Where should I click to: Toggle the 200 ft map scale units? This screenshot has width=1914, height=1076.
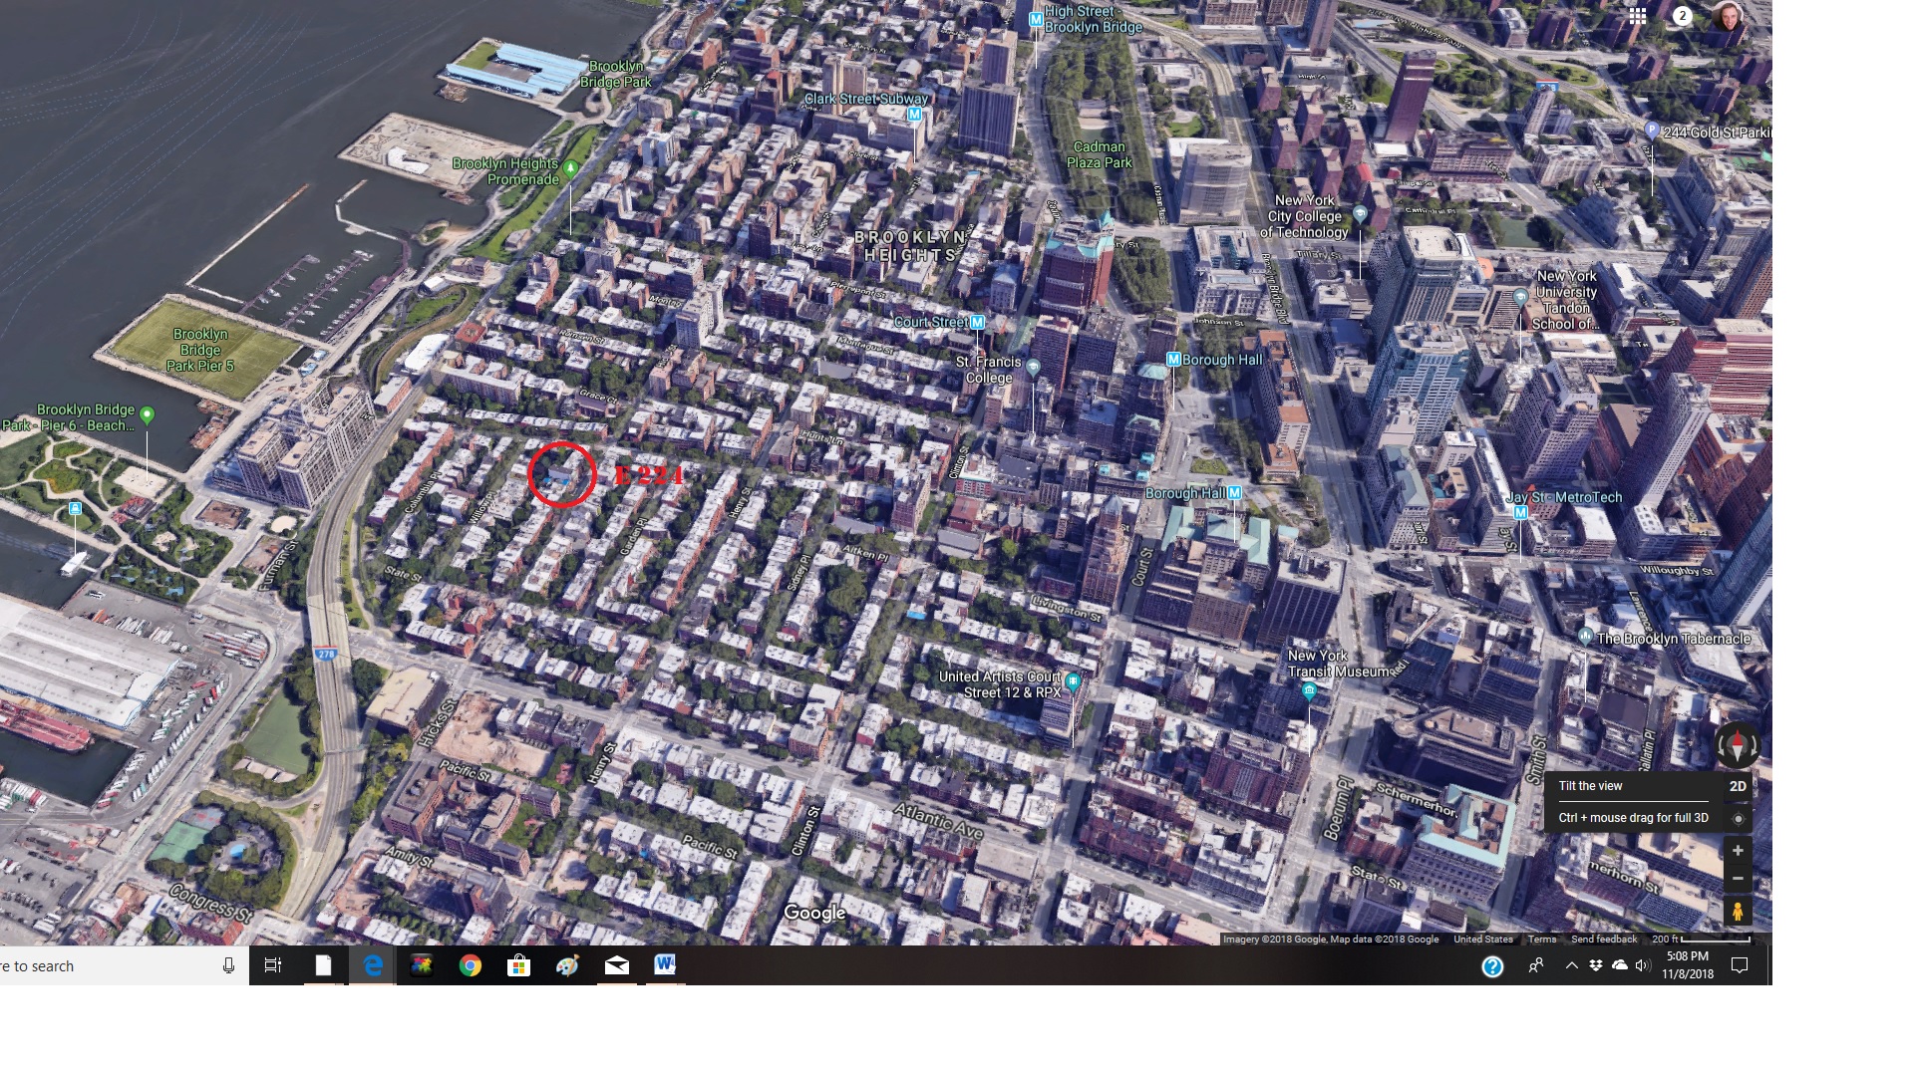pyautogui.click(x=1701, y=940)
